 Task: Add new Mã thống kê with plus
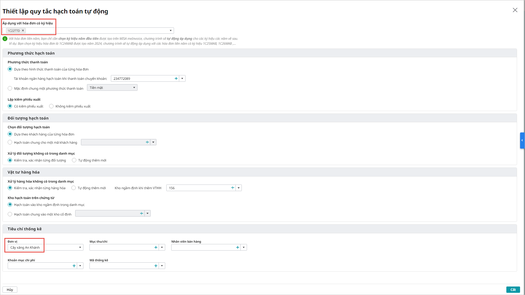click(156, 266)
